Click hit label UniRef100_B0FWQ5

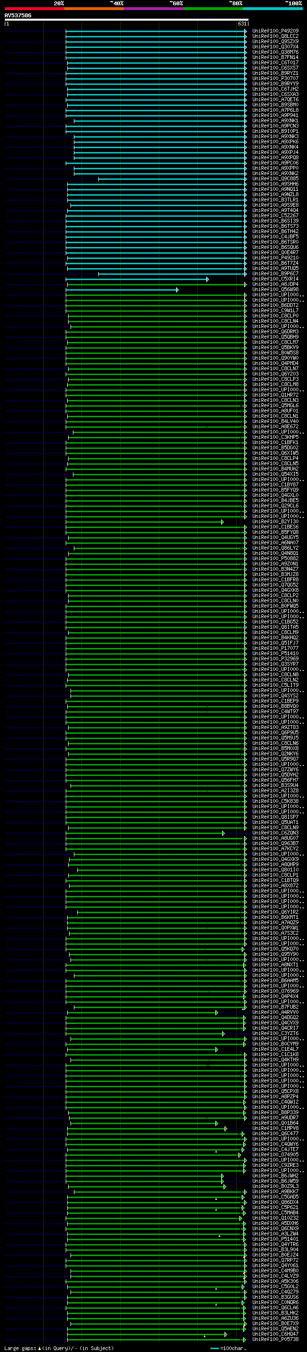(275, 606)
